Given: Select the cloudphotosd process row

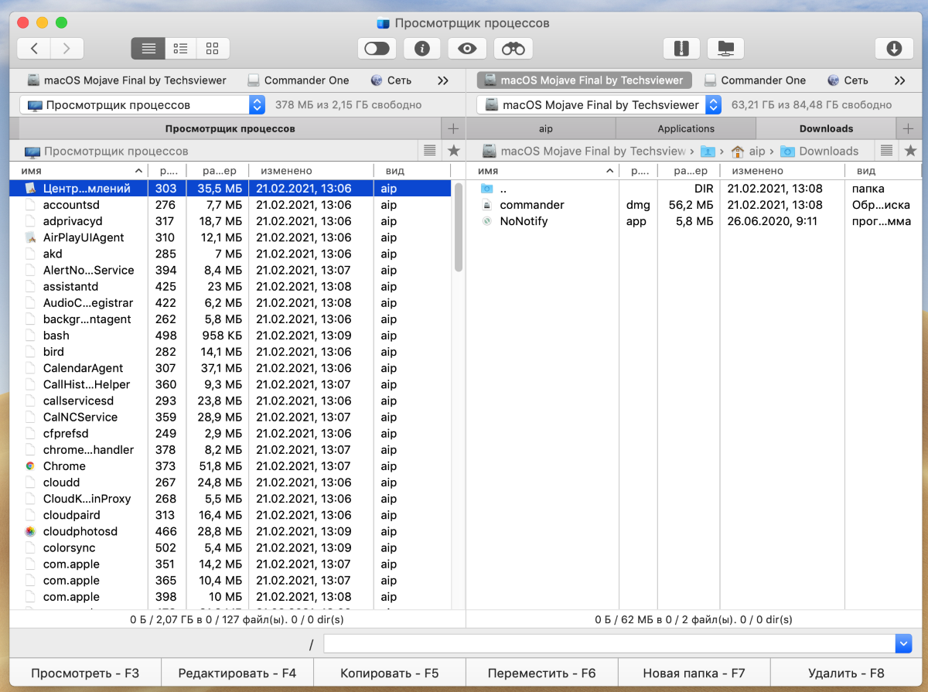Looking at the screenshot, I should (x=230, y=531).
